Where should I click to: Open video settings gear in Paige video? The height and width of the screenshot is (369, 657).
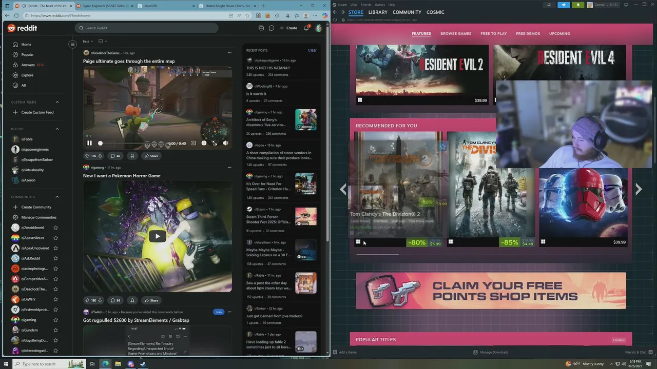coord(204,143)
